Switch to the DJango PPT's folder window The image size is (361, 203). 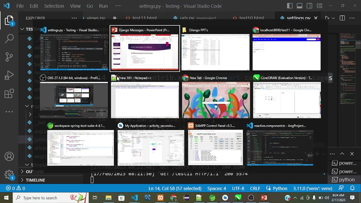[215, 48]
